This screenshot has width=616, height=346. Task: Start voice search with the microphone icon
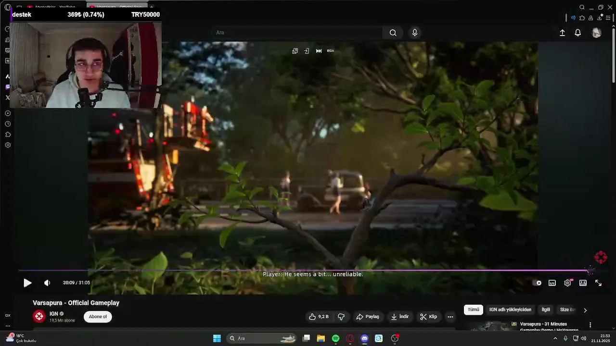415,33
